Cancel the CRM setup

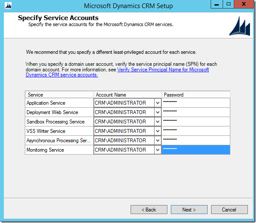point(229,210)
